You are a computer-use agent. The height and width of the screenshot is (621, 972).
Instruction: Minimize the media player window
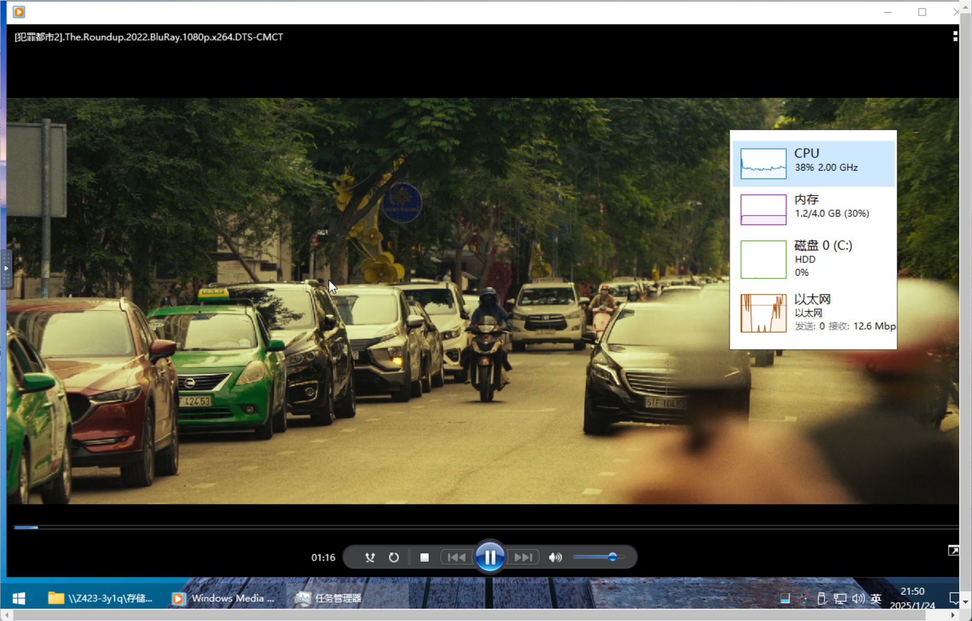click(888, 12)
